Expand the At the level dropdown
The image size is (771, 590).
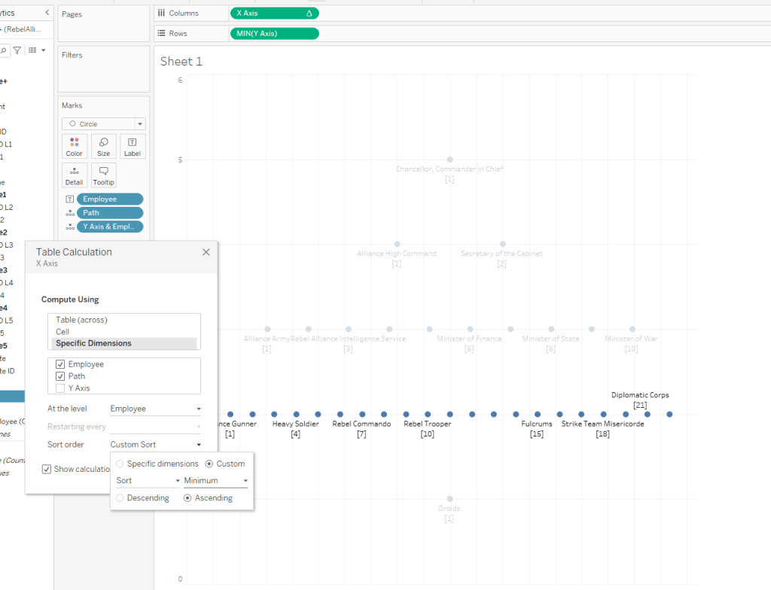pos(155,409)
